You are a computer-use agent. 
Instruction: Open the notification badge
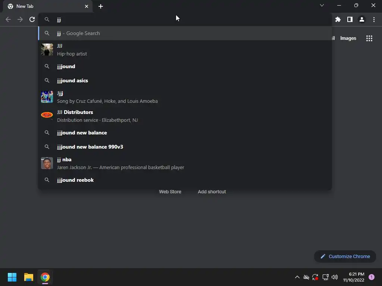371,277
